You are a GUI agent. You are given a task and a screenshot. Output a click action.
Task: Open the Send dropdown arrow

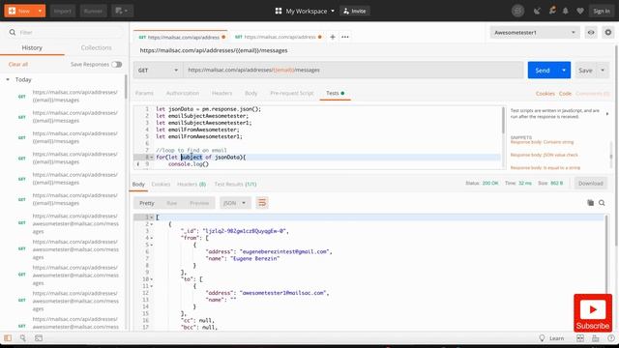564,71
